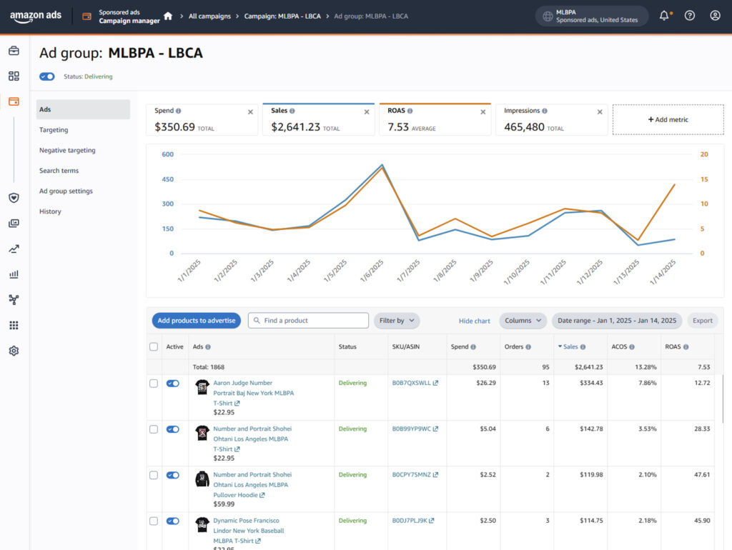This screenshot has height=550, width=732.
Task: Tick checkbox for Shohei Ohtani T-Shirt row
Action: point(154,429)
